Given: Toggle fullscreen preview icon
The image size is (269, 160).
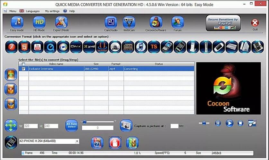Looking at the screenshot, I should tap(252, 123).
